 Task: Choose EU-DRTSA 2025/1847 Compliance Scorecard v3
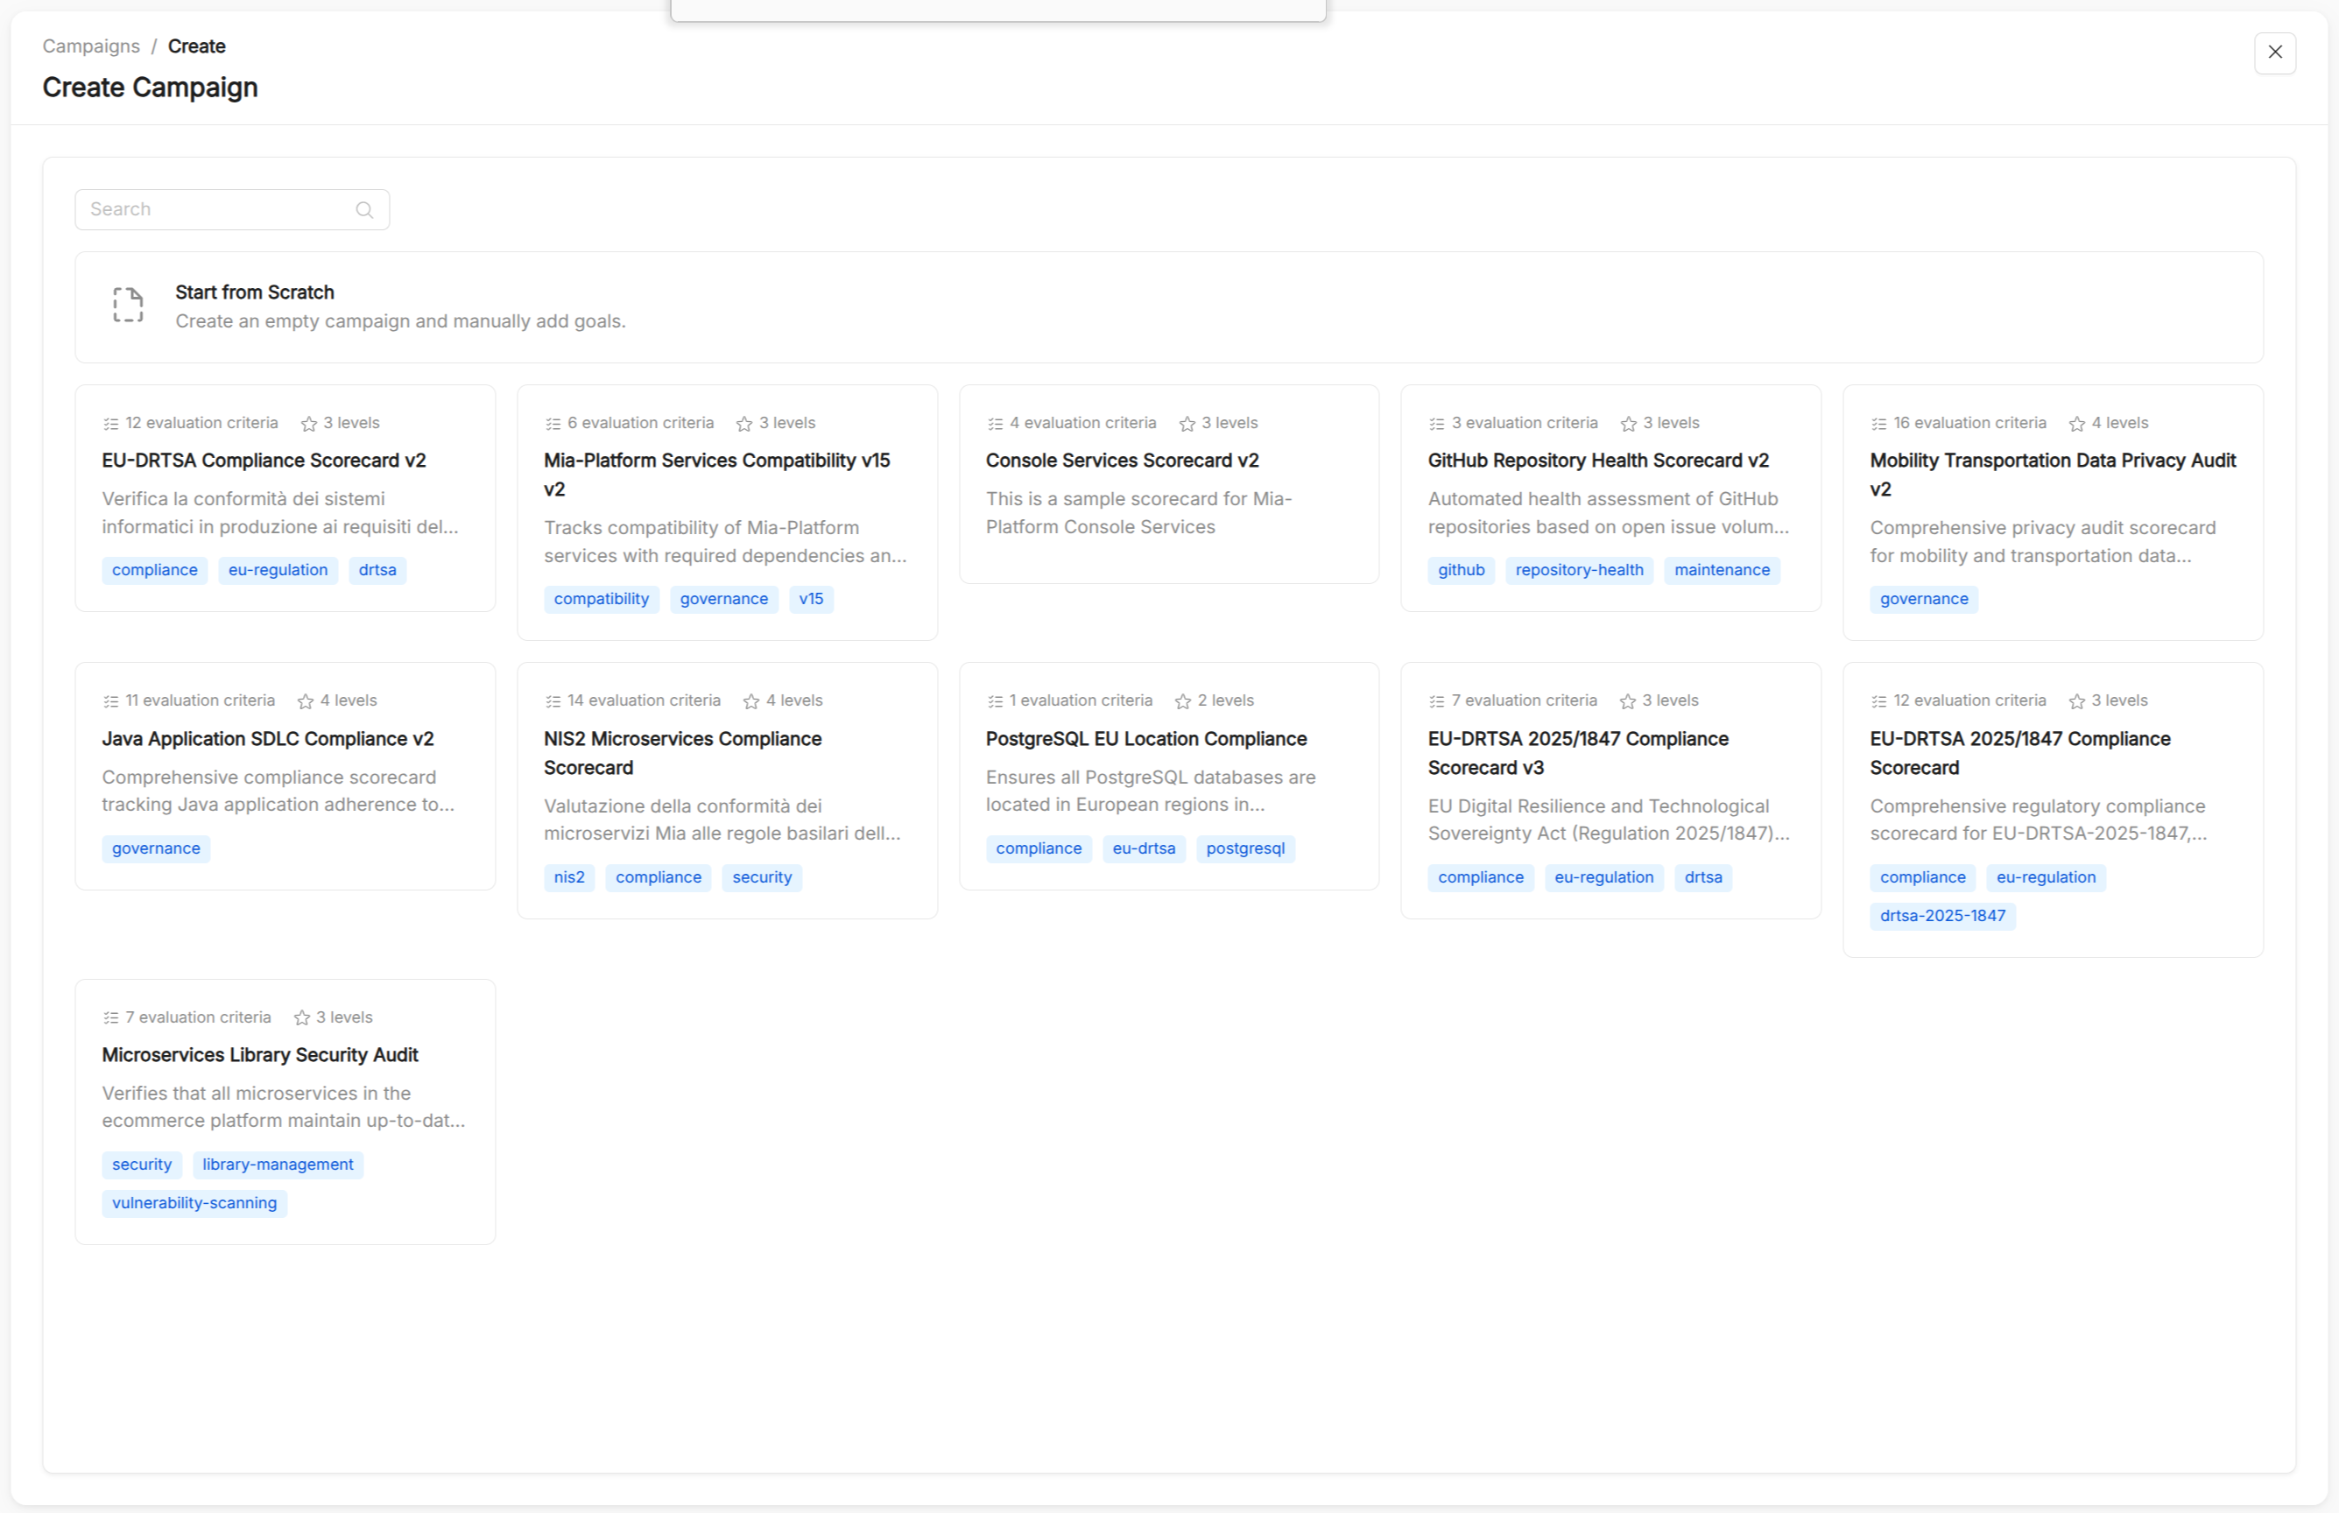[1610, 791]
